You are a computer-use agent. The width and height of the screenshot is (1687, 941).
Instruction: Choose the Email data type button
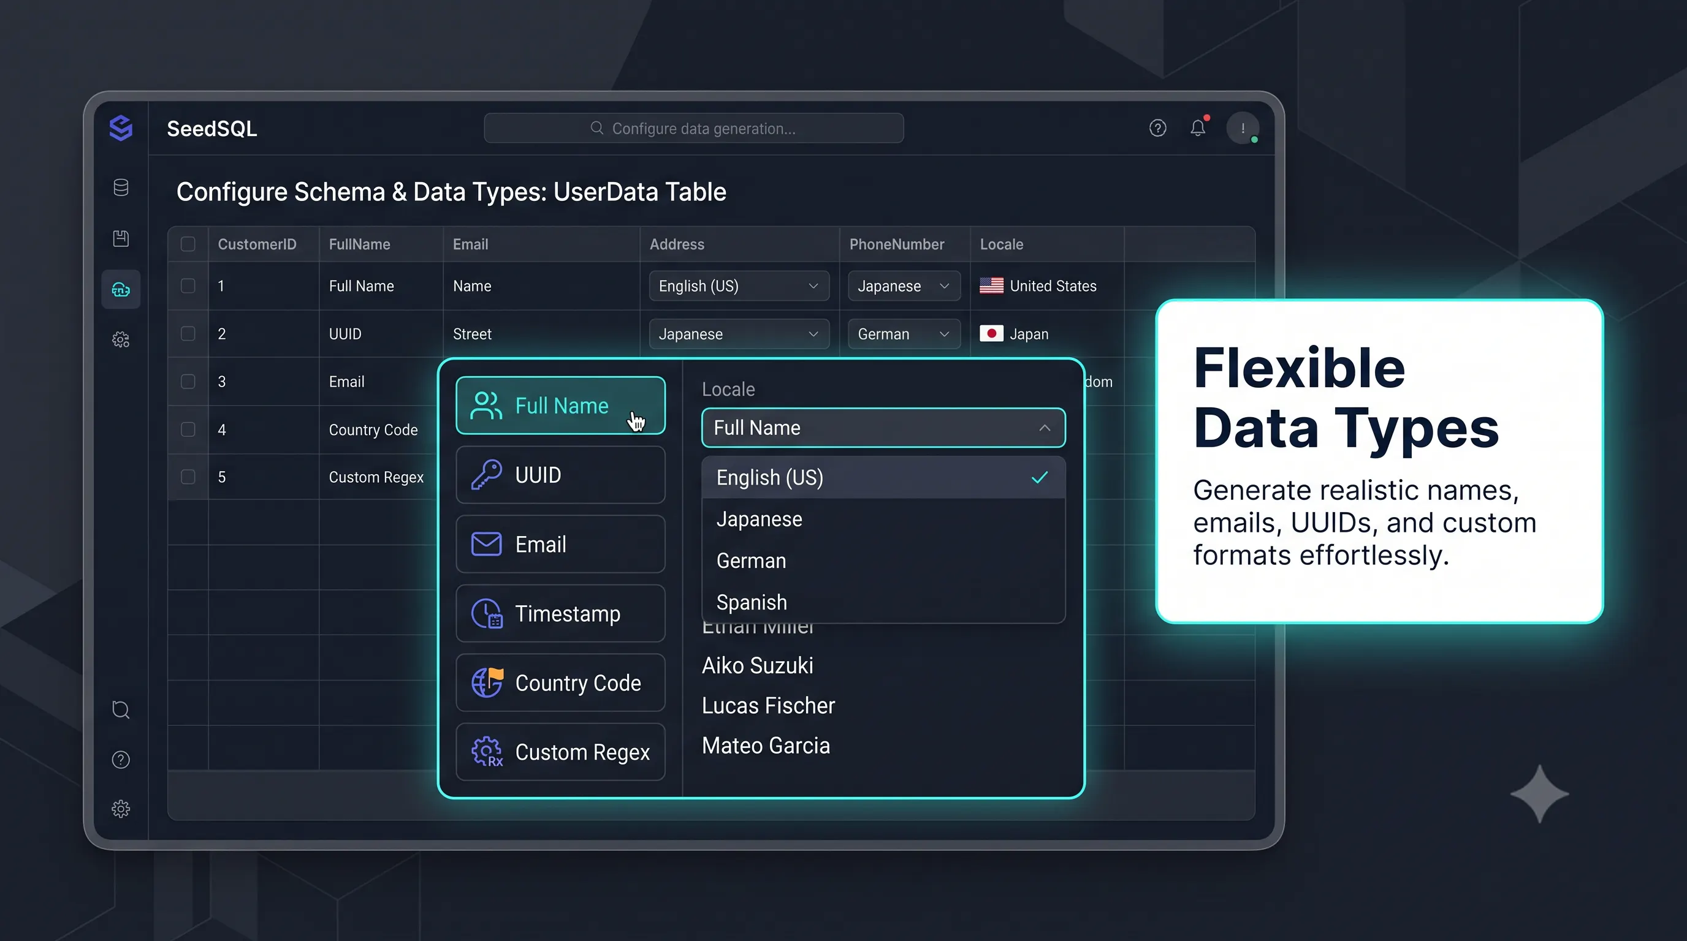(560, 544)
